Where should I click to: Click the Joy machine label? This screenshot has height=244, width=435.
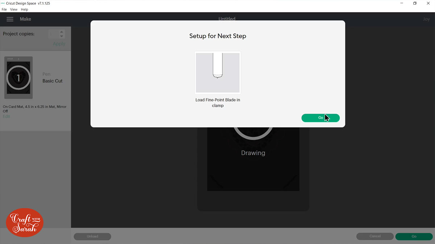click(426, 19)
